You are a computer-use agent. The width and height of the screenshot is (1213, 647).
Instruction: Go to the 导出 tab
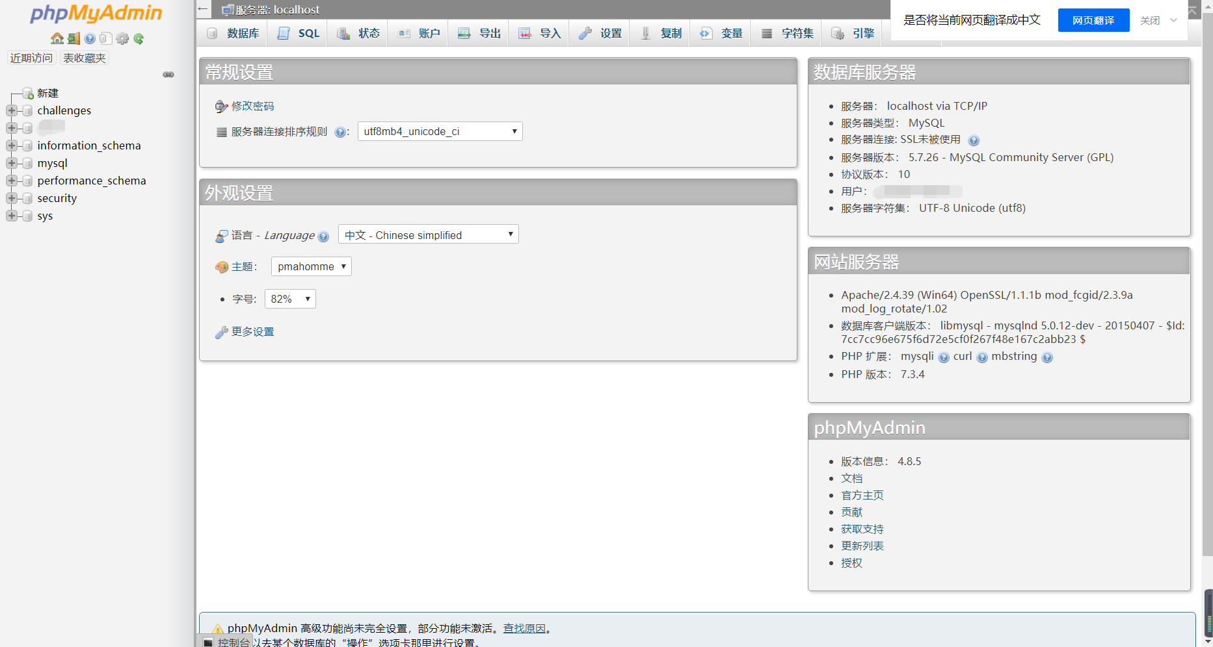(x=478, y=33)
